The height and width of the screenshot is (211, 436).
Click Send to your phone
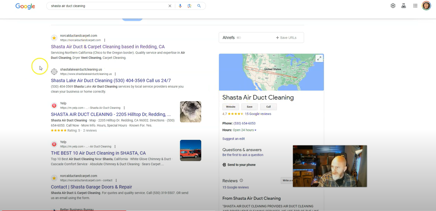click(239, 165)
